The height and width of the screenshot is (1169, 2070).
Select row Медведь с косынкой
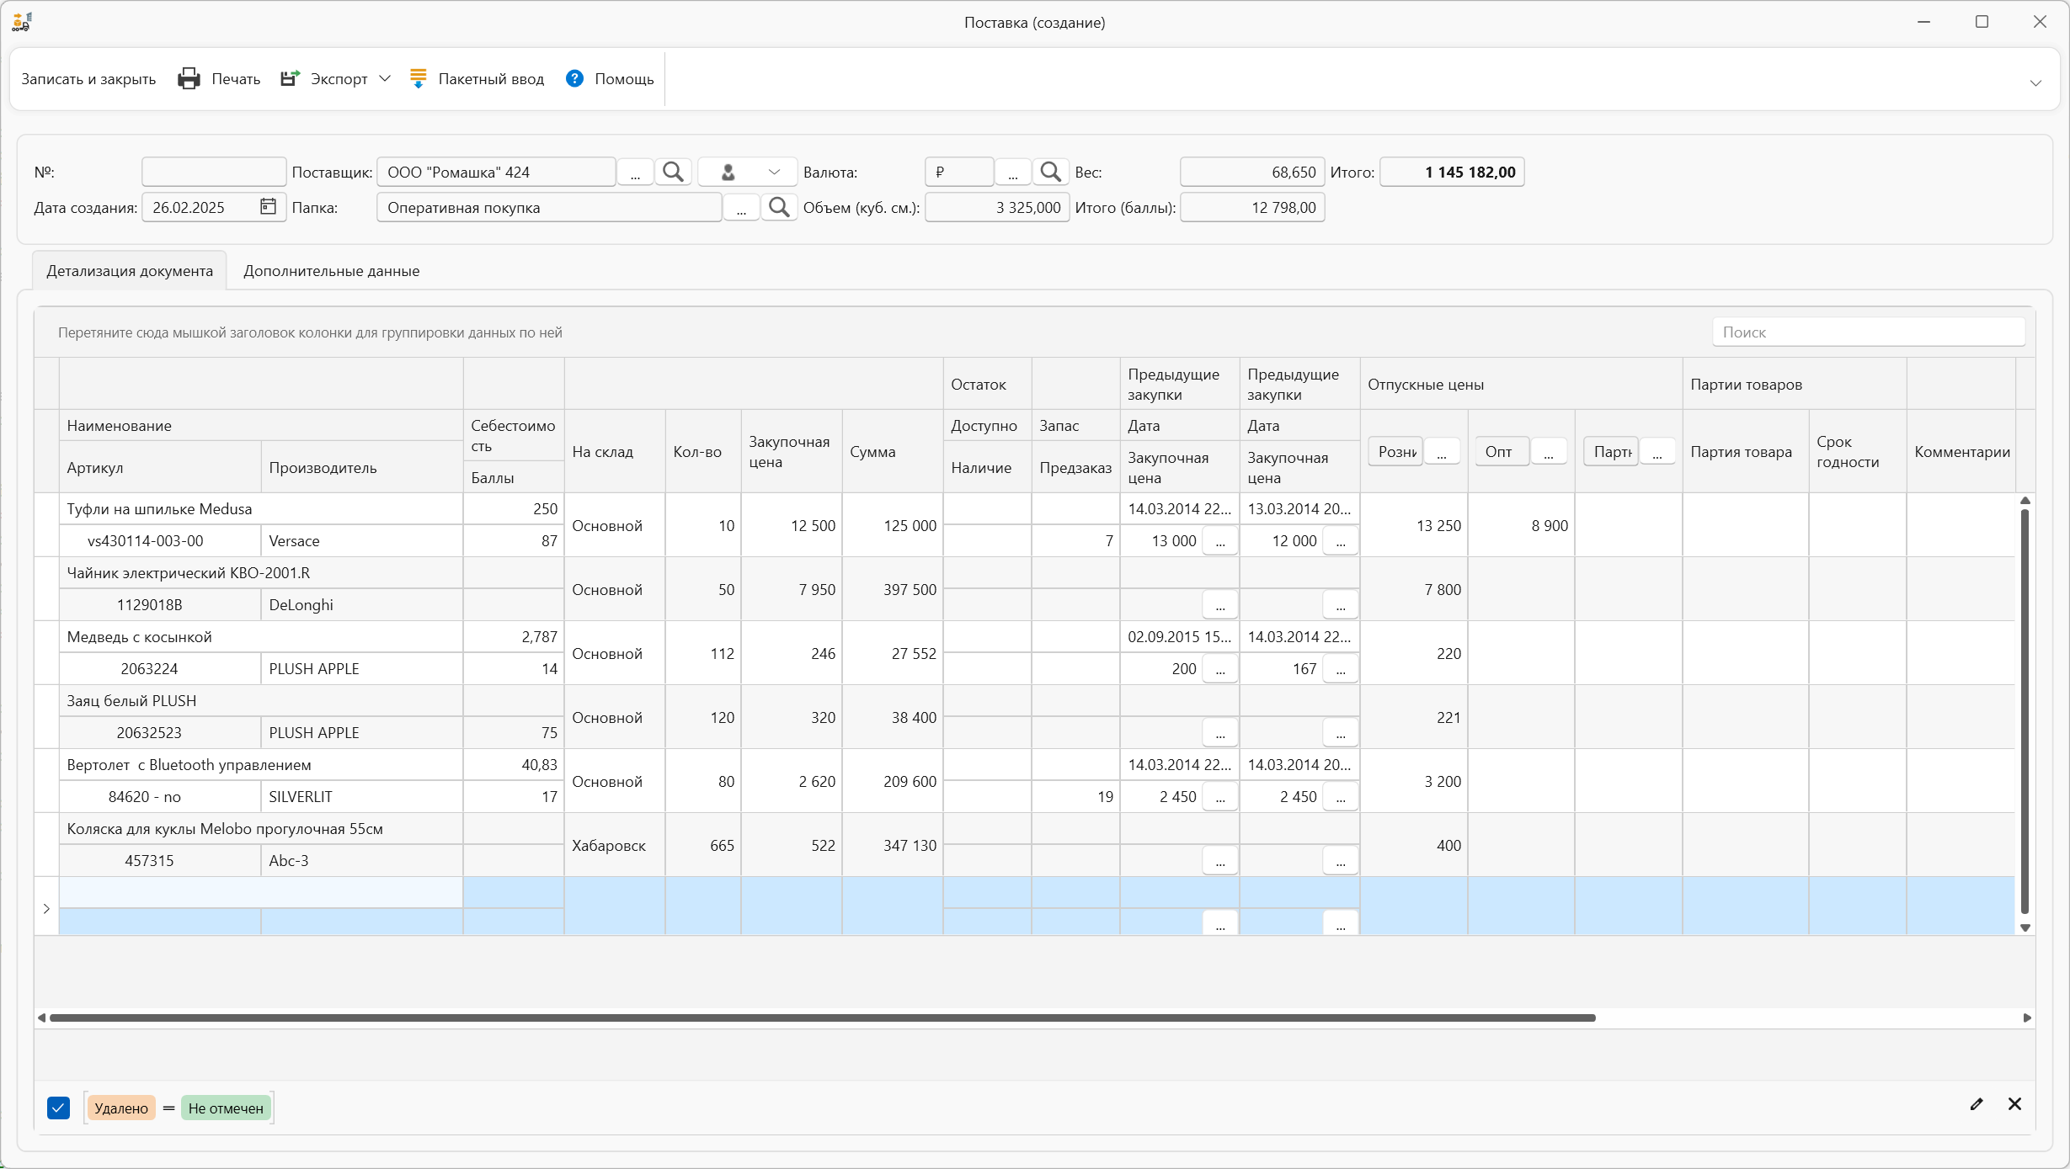261,637
